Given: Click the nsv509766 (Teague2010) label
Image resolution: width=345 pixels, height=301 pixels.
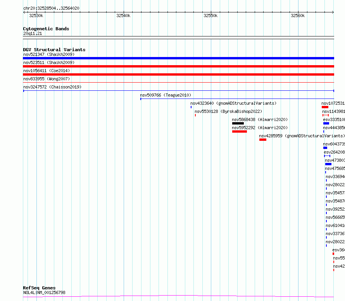Looking at the screenshot, I should coord(166,95).
